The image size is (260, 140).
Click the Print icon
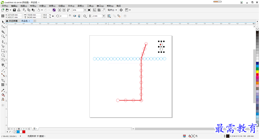[x=19, y=10]
